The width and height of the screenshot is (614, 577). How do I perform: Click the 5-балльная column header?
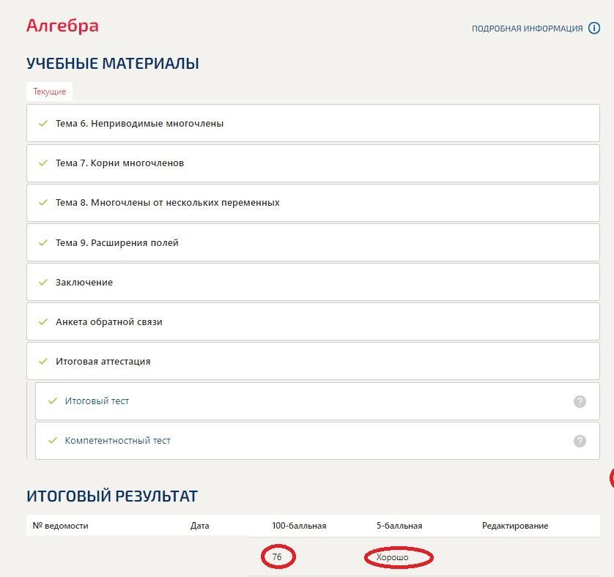pyautogui.click(x=399, y=526)
